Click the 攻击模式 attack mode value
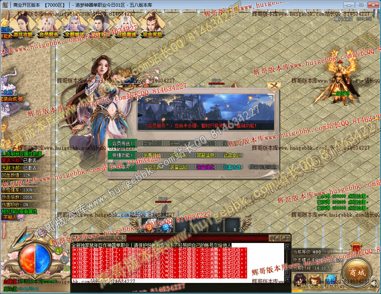381x294 pixels. coord(328,260)
